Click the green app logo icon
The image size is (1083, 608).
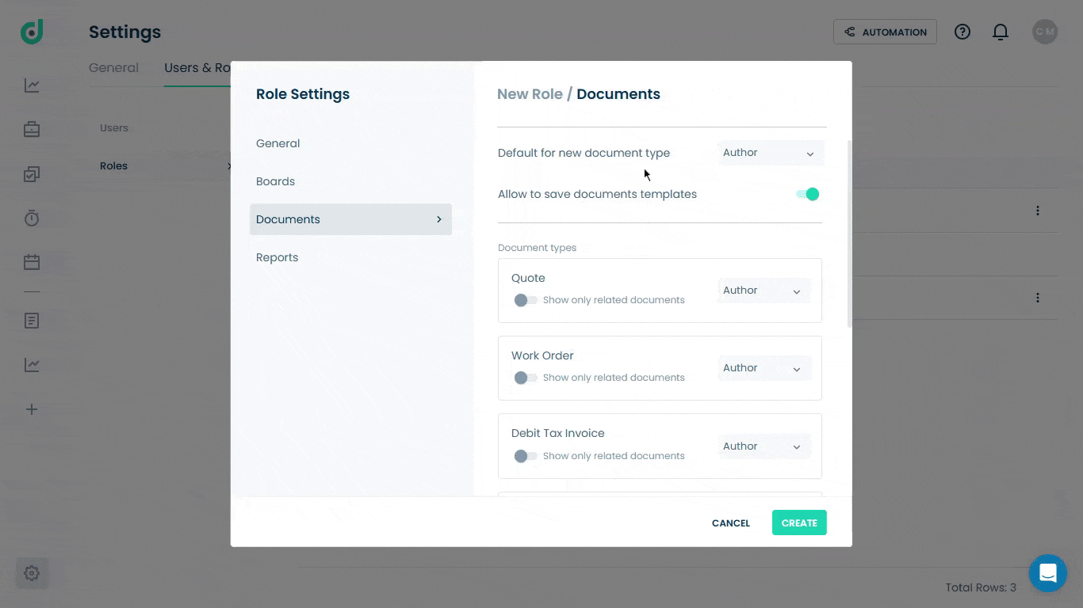[32, 32]
